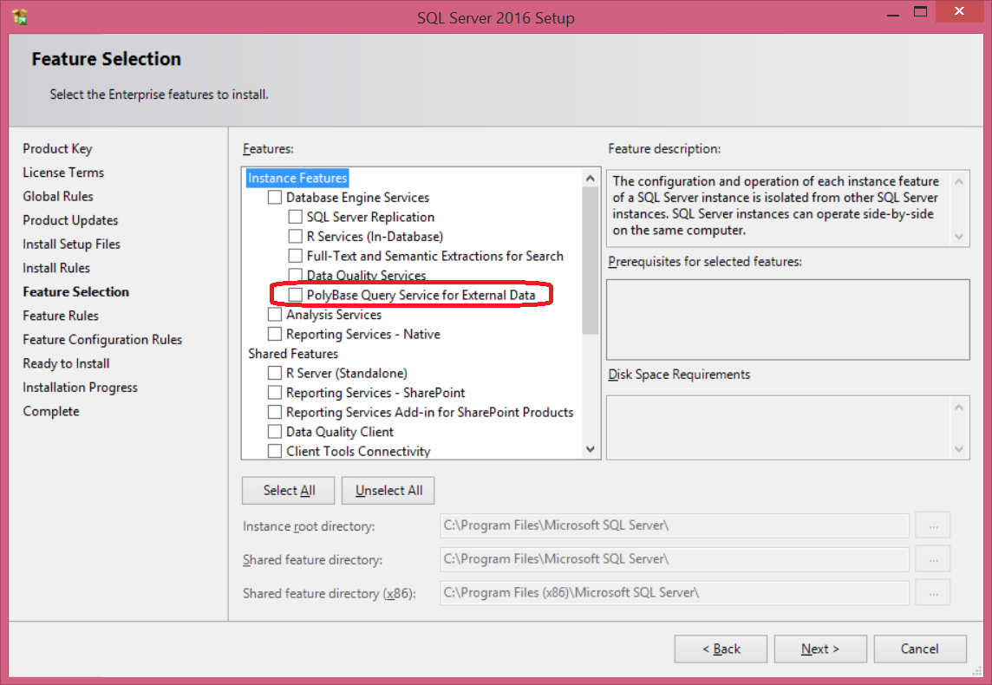The width and height of the screenshot is (992, 685).
Task: Select Product Key step in sidebar
Action: [x=57, y=148]
